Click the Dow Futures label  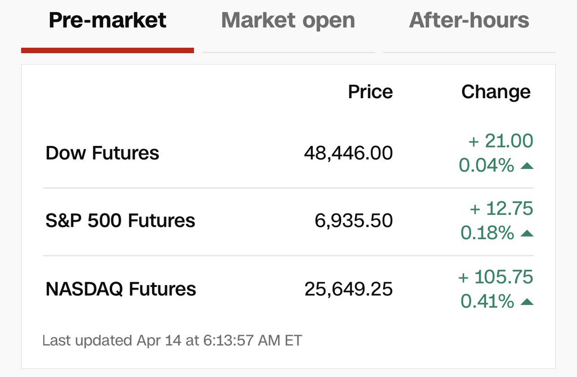click(102, 153)
